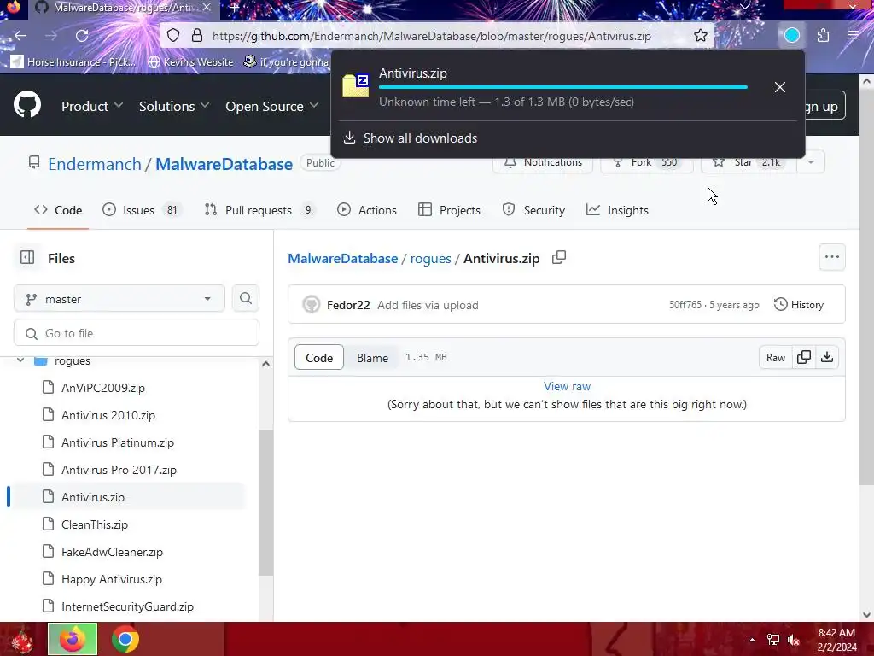Open Chrome from the taskbar
This screenshot has height=656, width=874.
click(125, 639)
